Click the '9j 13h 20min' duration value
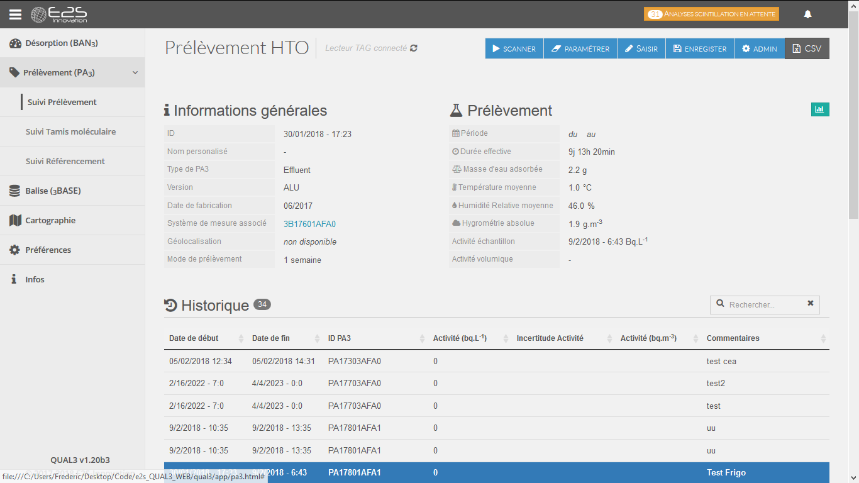 click(x=592, y=152)
